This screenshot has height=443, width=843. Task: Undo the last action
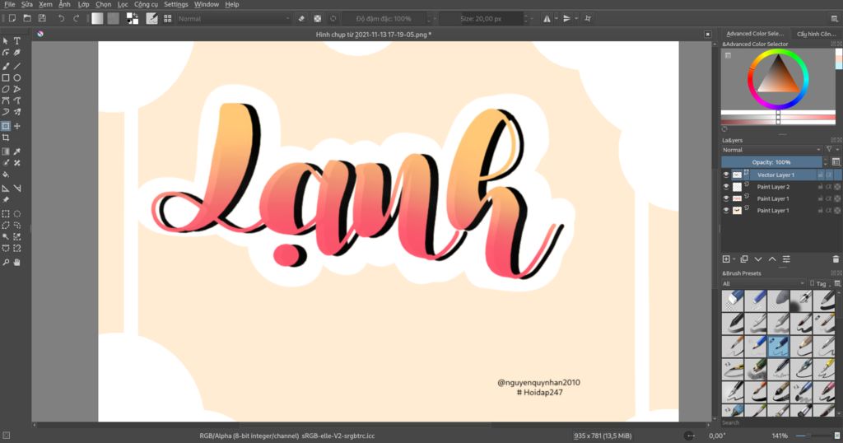point(61,18)
